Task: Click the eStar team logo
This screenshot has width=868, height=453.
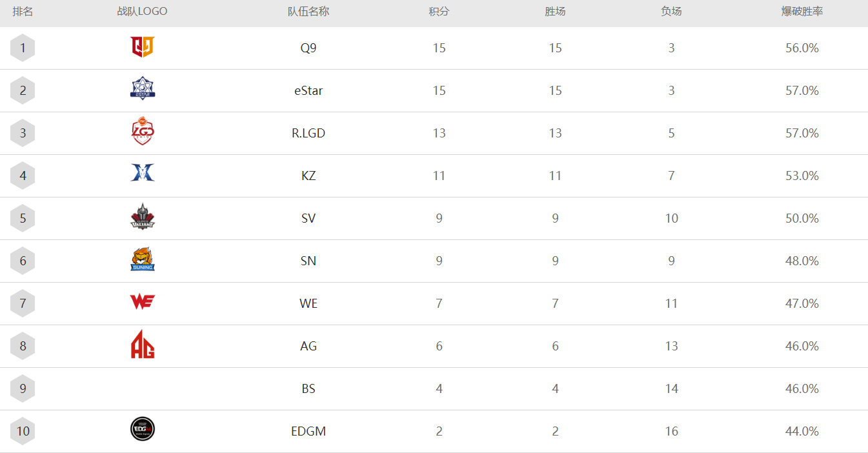Action: coord(142,89)
